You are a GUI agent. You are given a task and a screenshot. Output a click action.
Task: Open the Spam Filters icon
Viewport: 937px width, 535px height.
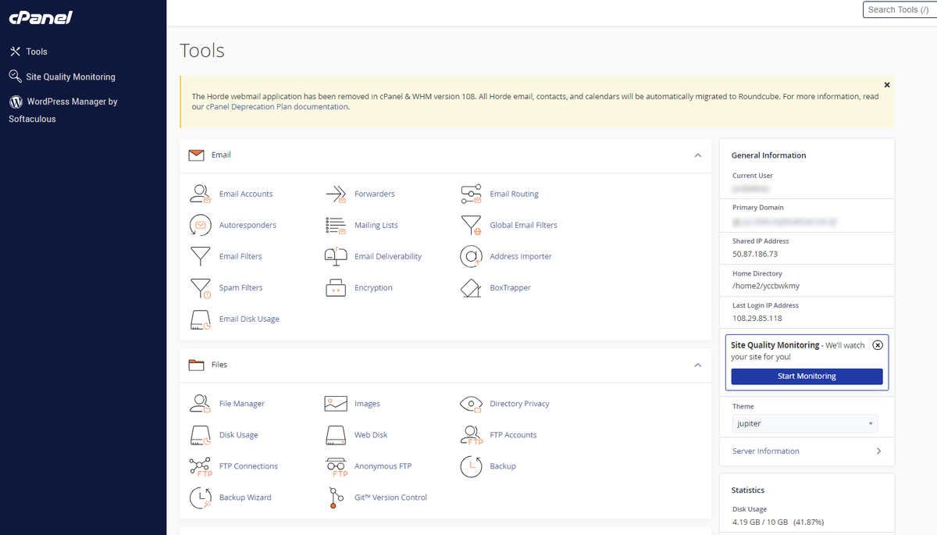point(201,288)
